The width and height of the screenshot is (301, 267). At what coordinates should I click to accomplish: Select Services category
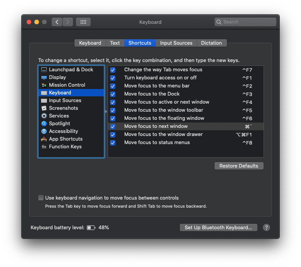(71, 116)
